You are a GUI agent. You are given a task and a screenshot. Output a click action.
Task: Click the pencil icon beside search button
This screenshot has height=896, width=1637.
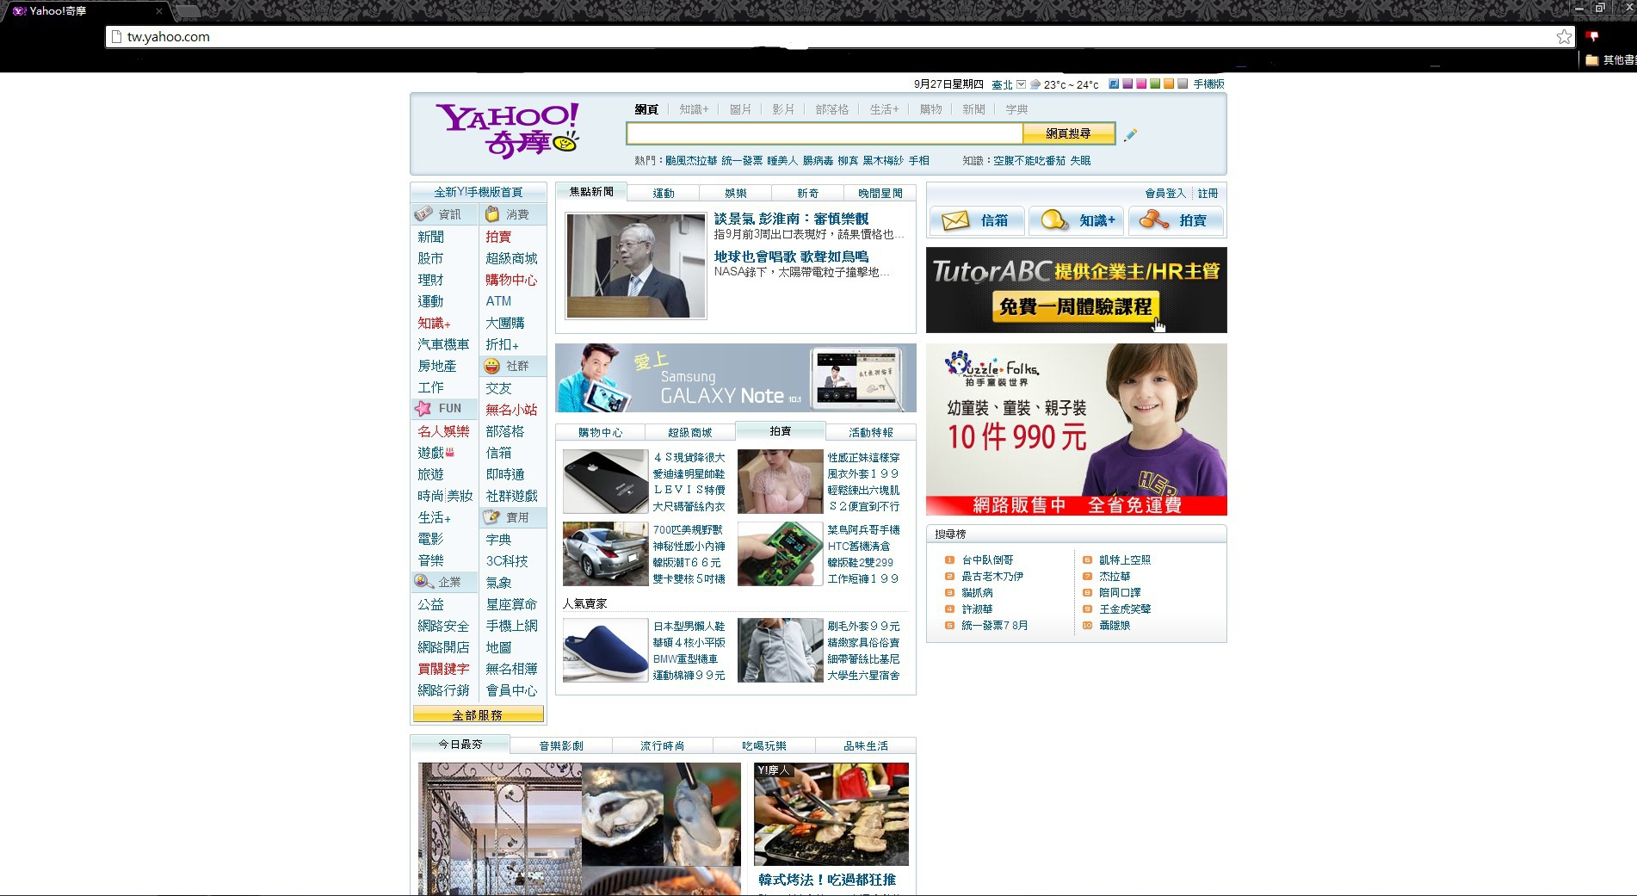tap(1130, 134)
